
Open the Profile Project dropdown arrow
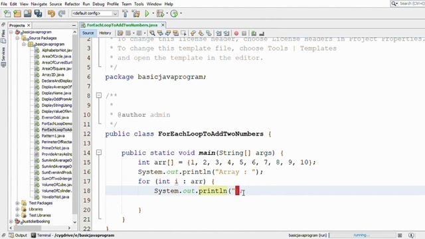(181, 13)
